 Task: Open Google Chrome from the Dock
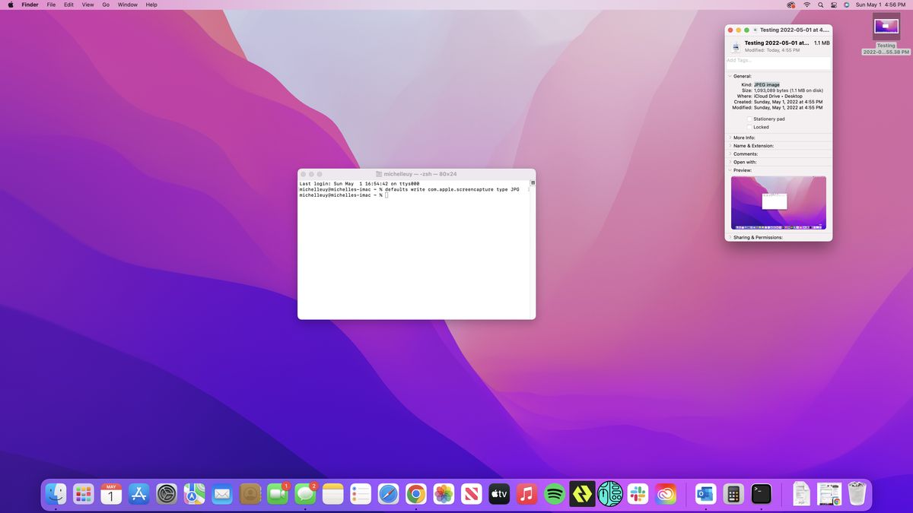[x=415, y=493]
